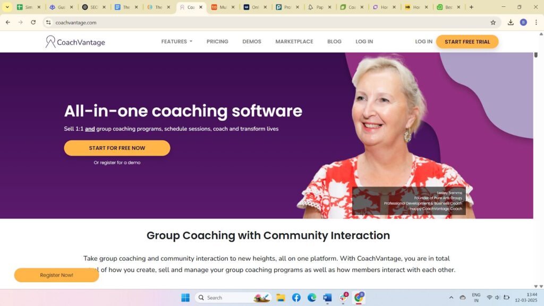Click the site information icon in the address bar
Screen dimensions: 544x306
pos(48,23)
